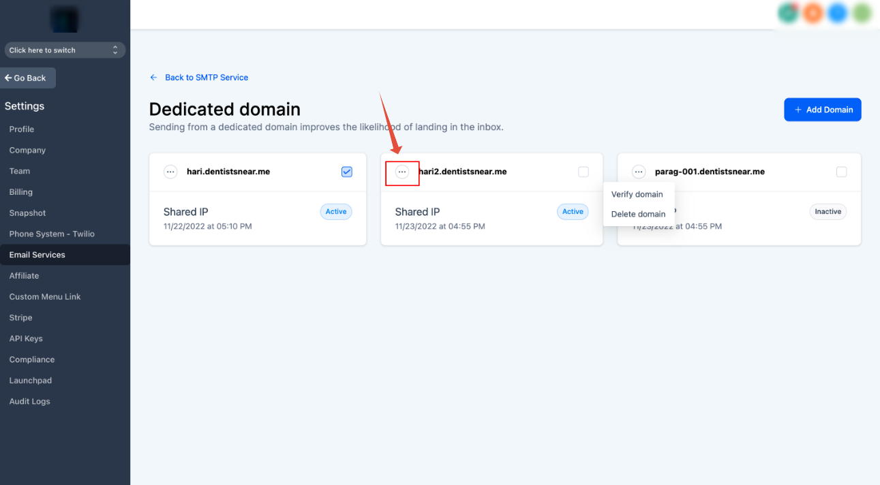The height and width of the screenshot is (485, 880).
Task: Check the hari2.dentistsnear.me checkbox
Action: click(583, 172)
